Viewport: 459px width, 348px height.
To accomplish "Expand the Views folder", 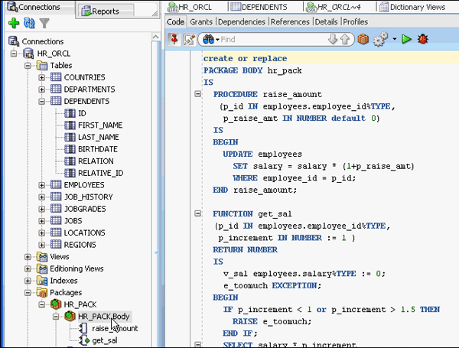I will coord(28,256).
